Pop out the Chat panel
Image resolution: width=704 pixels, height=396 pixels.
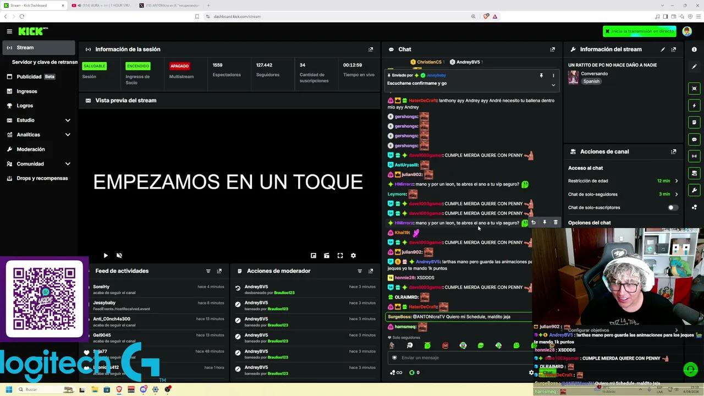553,50
